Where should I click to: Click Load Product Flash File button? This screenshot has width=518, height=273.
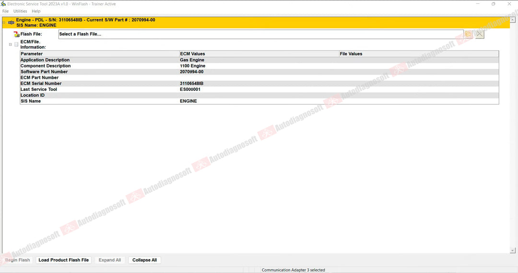click(x=64, y=260)
